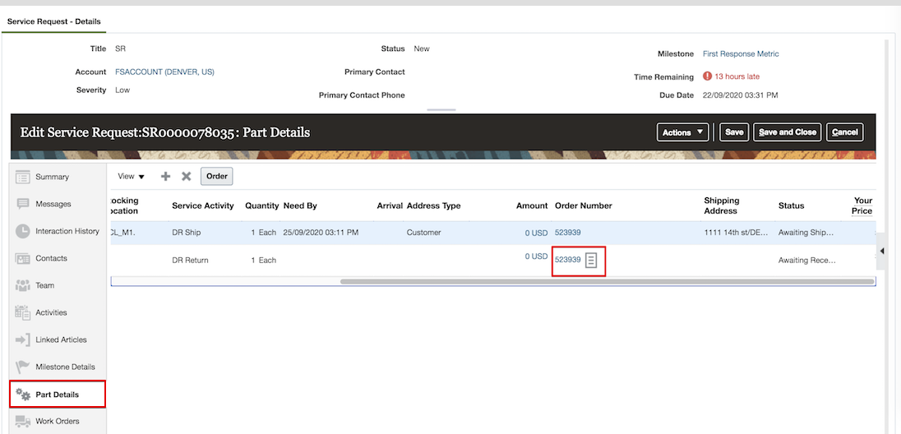Click the Summary sidebar icon

[x=23, y=177]
